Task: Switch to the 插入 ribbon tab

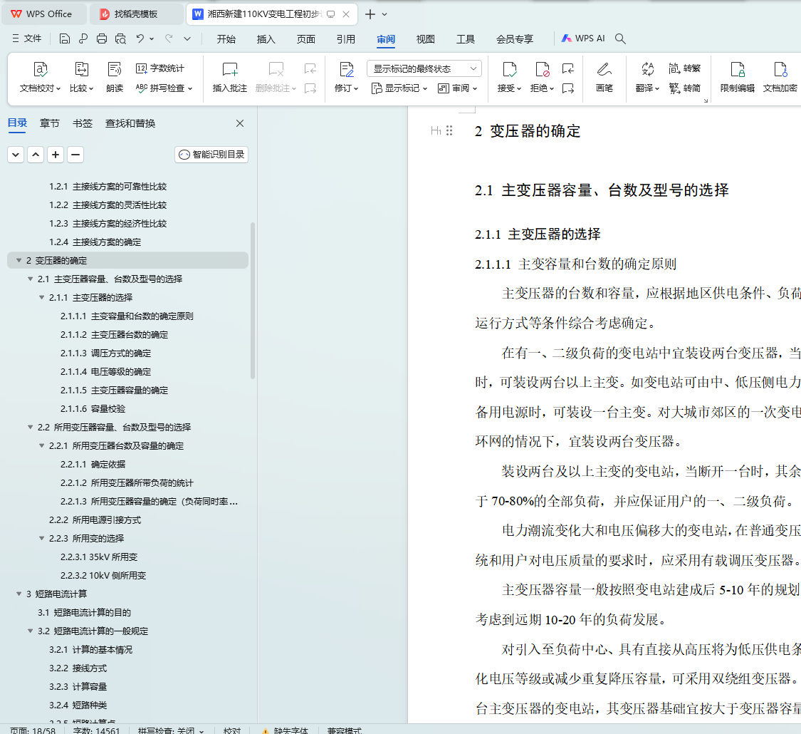Action: 266,39
